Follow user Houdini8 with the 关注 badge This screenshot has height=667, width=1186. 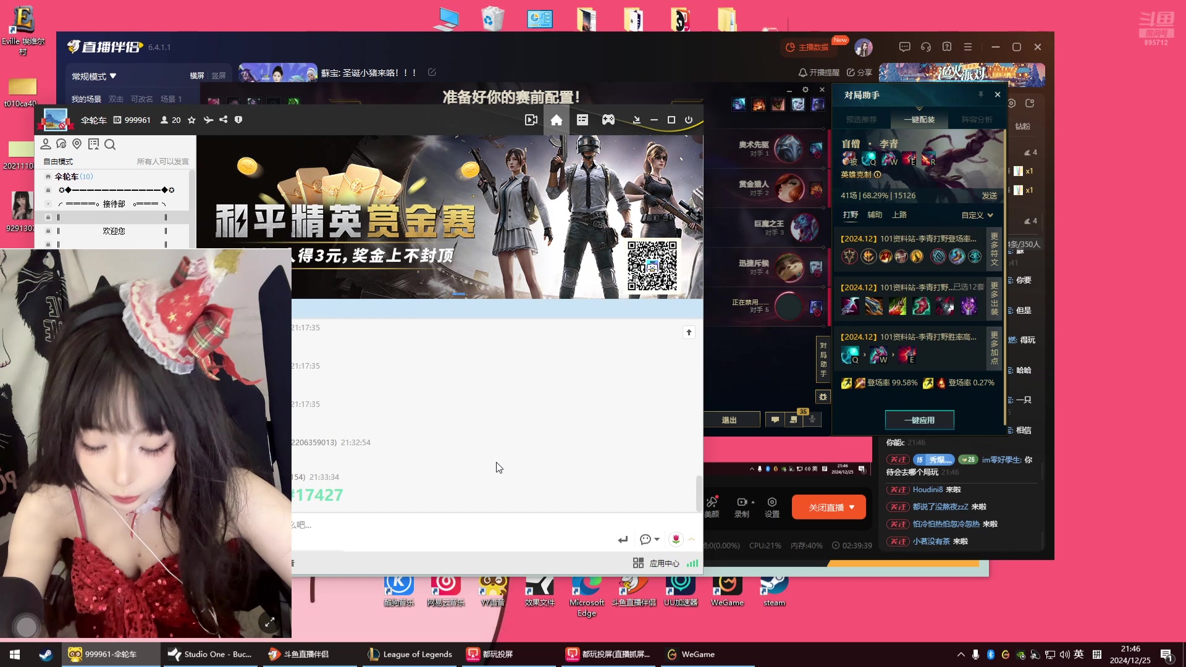(x=898, y=490)
